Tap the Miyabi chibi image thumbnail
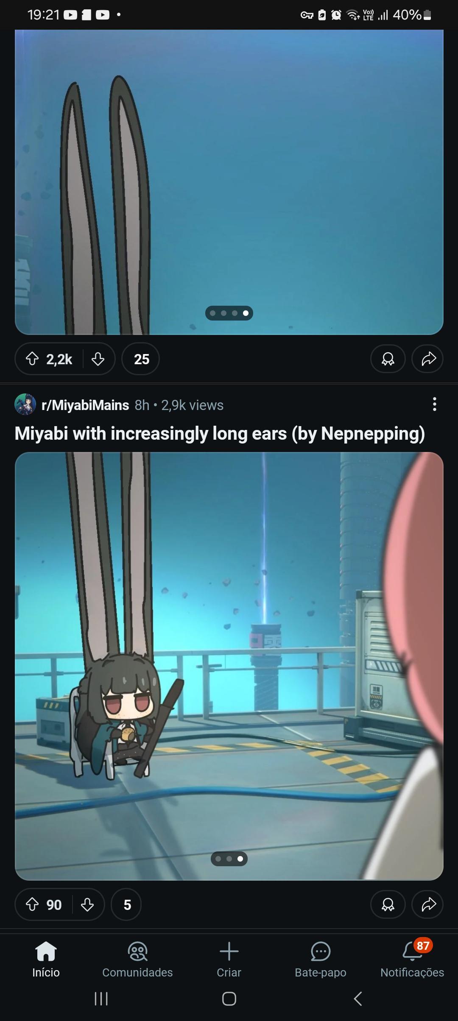Viewport: 458px width, 1021px height. coord(229,666)
